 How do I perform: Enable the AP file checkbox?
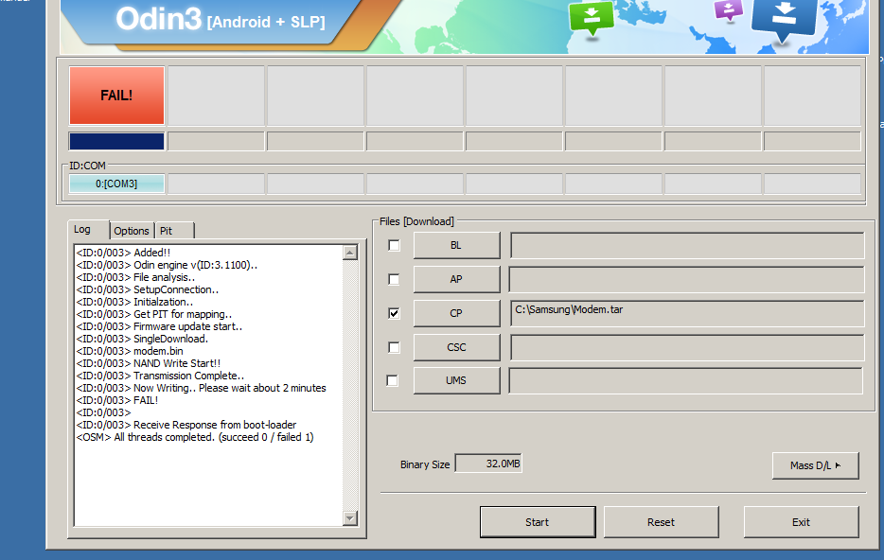[x=394, y=279]
